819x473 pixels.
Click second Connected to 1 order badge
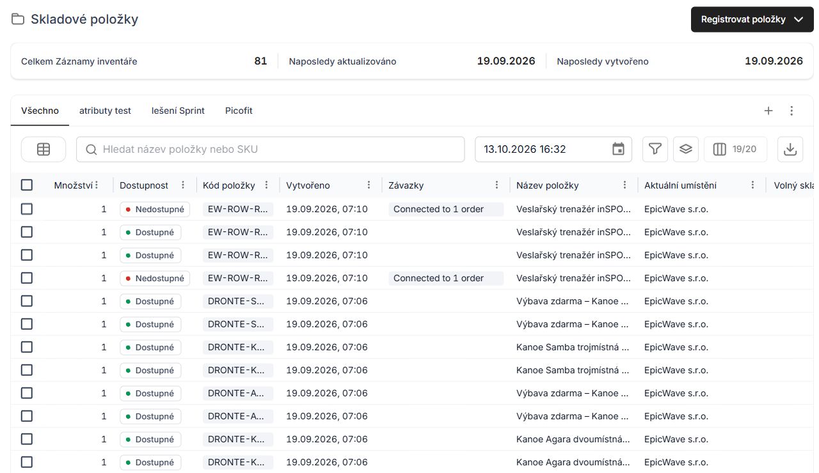[445, 278]
